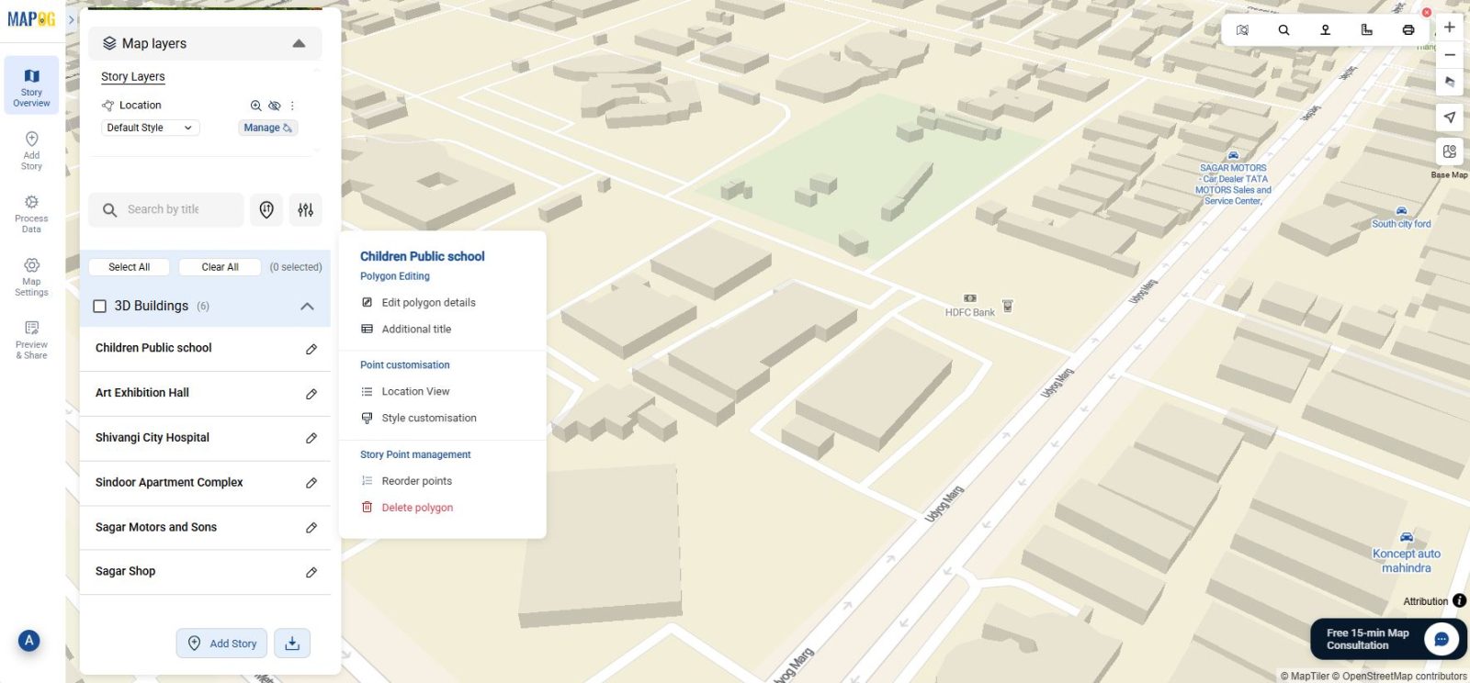Open Process Data in the left sidebar
Image resolution: width=1470 pixels, height=683 pixels.
[x=31, y=213]
